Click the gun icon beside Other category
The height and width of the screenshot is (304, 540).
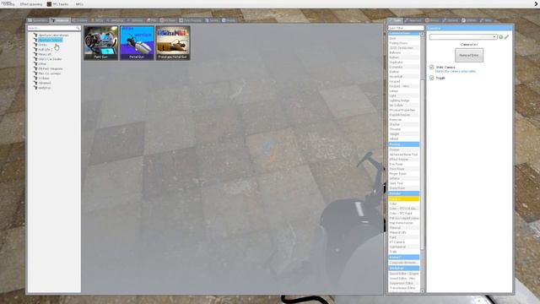pyautogui.click(x=35, y=64)
